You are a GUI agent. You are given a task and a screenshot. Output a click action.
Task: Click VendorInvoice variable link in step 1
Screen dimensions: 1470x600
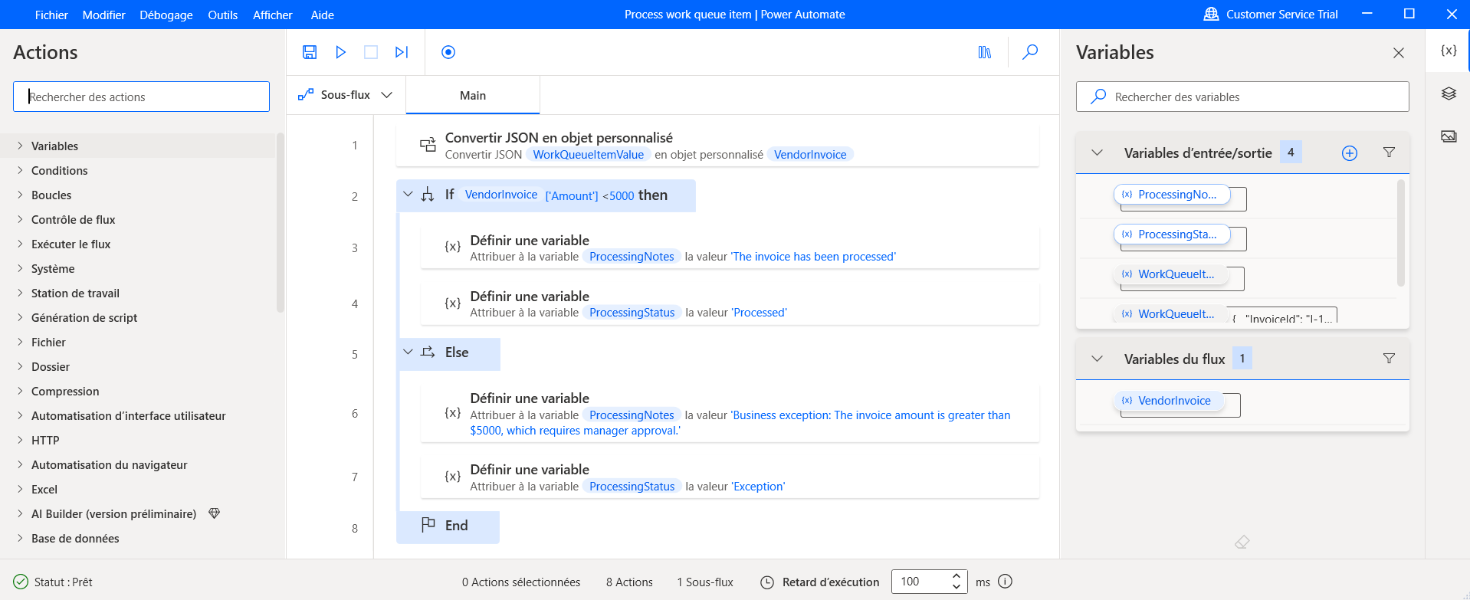coord(810,155)
